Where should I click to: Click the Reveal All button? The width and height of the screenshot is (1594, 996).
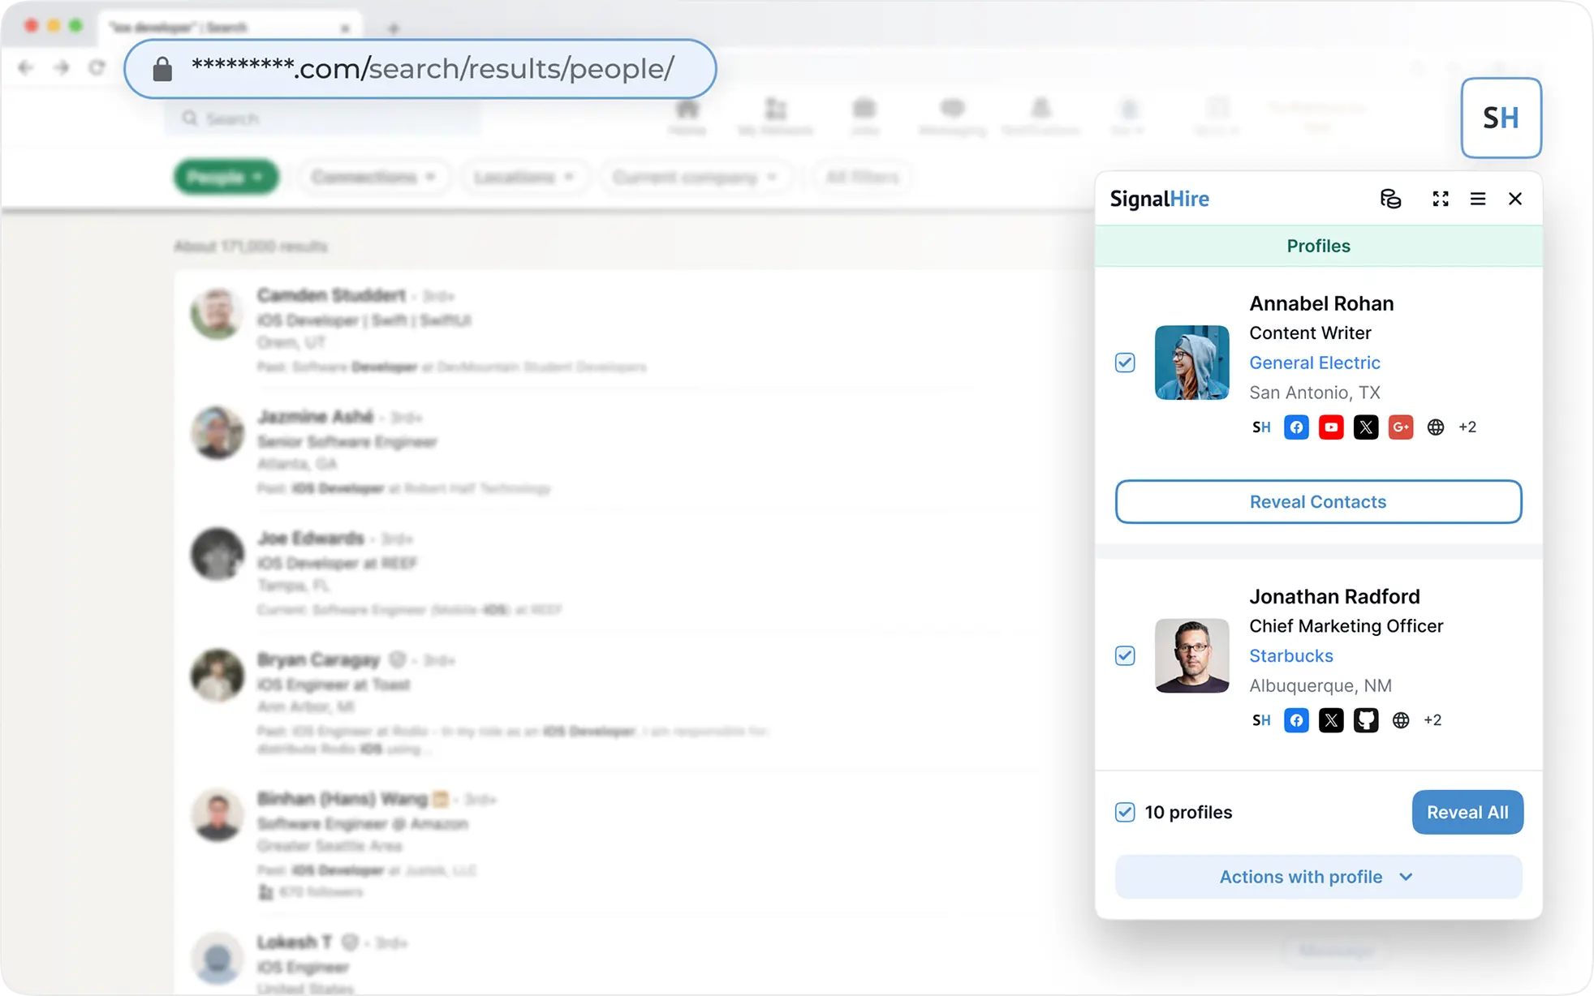coord(1467,812)
